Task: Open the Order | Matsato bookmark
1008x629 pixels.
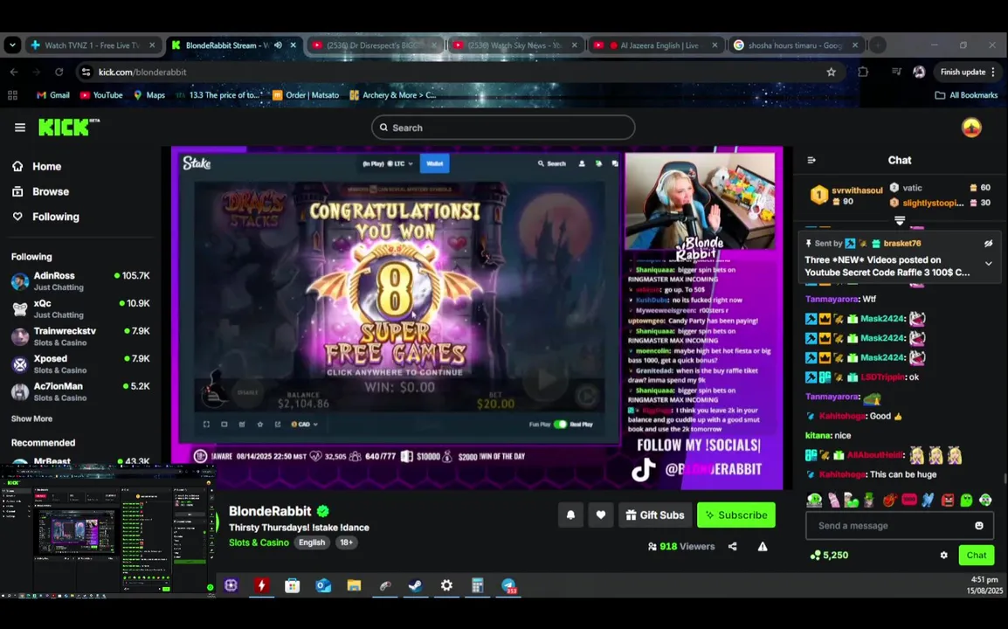Action: pyautogui.click(x=306, y=95)
